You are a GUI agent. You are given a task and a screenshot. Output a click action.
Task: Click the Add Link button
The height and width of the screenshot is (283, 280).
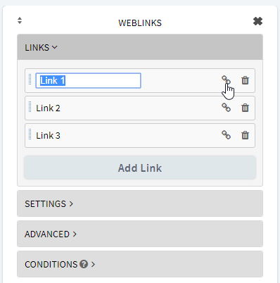click(x=140, y=168)
